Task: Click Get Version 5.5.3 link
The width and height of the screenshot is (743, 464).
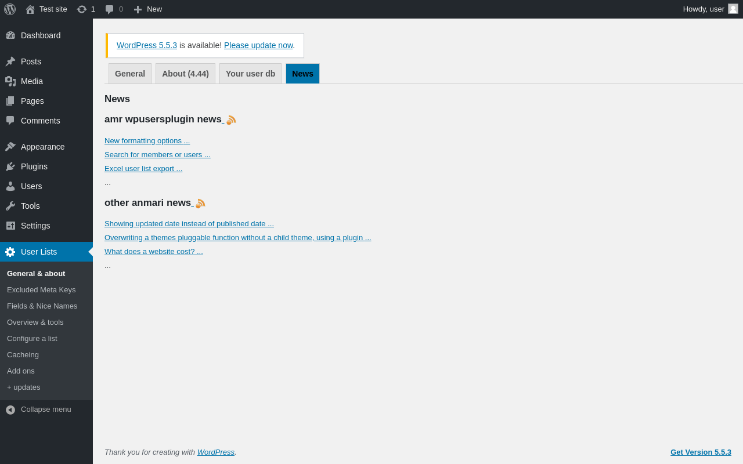Action: 701,452
